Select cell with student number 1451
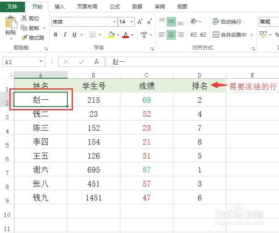 (94, 197)
